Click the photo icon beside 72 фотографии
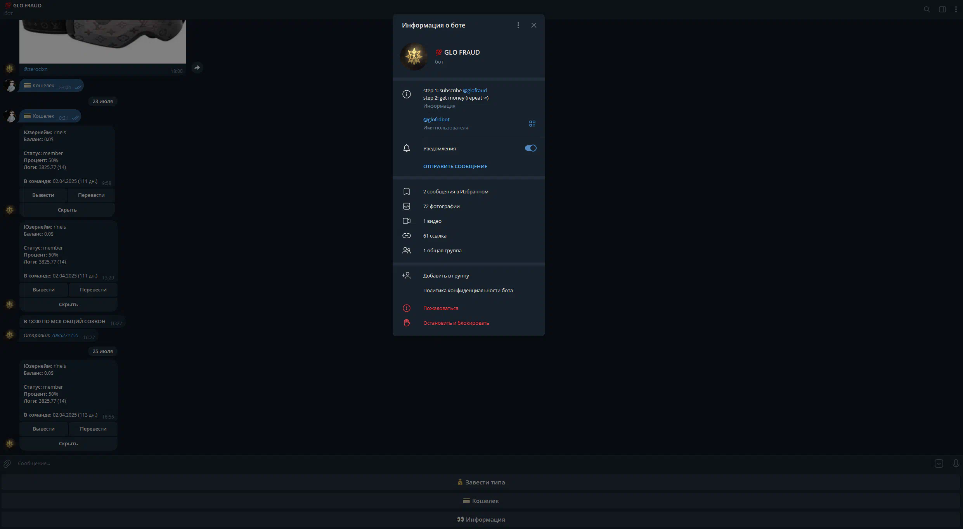Image resolution: width=963 pixels, height=529 pixels. coord(407,206)
